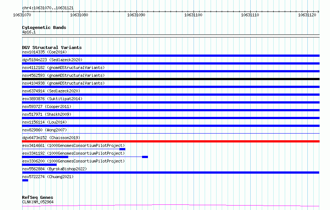Click the small blue block of esv3414661

tap(122, 149)
